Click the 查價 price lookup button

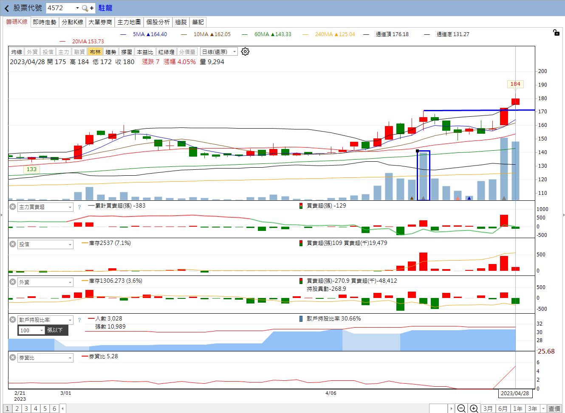click(554, 408)
